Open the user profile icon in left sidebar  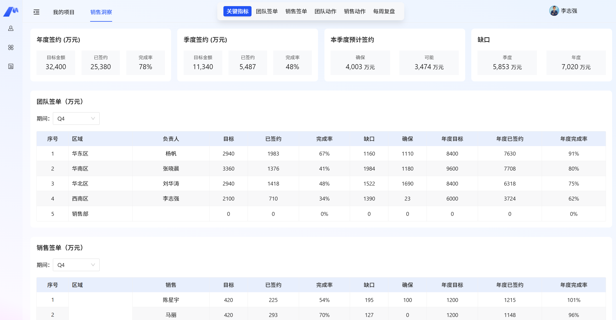[x=11, y=28]
